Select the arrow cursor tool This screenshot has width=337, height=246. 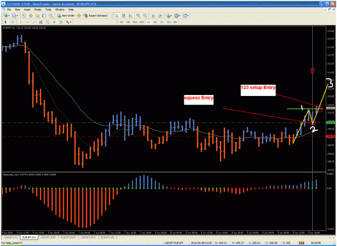[6, 22]
